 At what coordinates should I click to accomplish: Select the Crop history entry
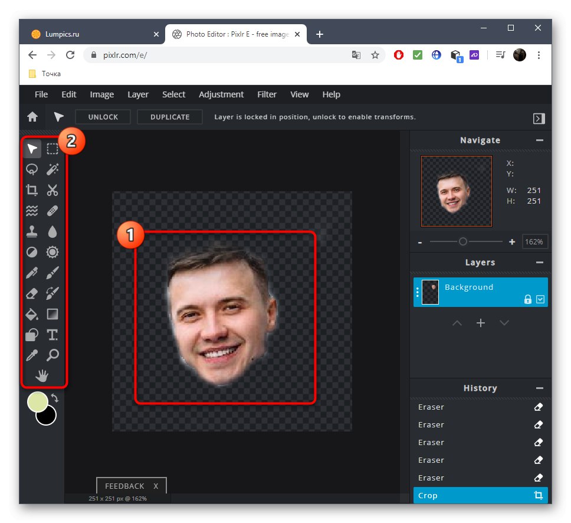(480, 495)
